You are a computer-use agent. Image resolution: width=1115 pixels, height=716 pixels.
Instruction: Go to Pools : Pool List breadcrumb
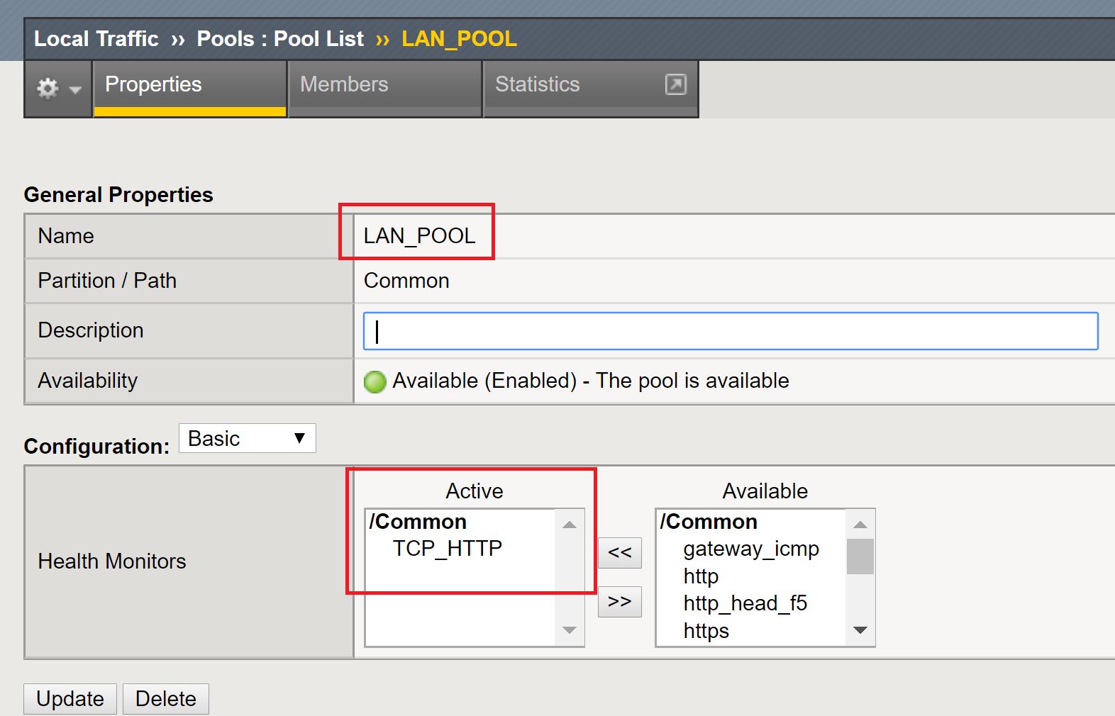pyautogui.click(x=280, y=39)
